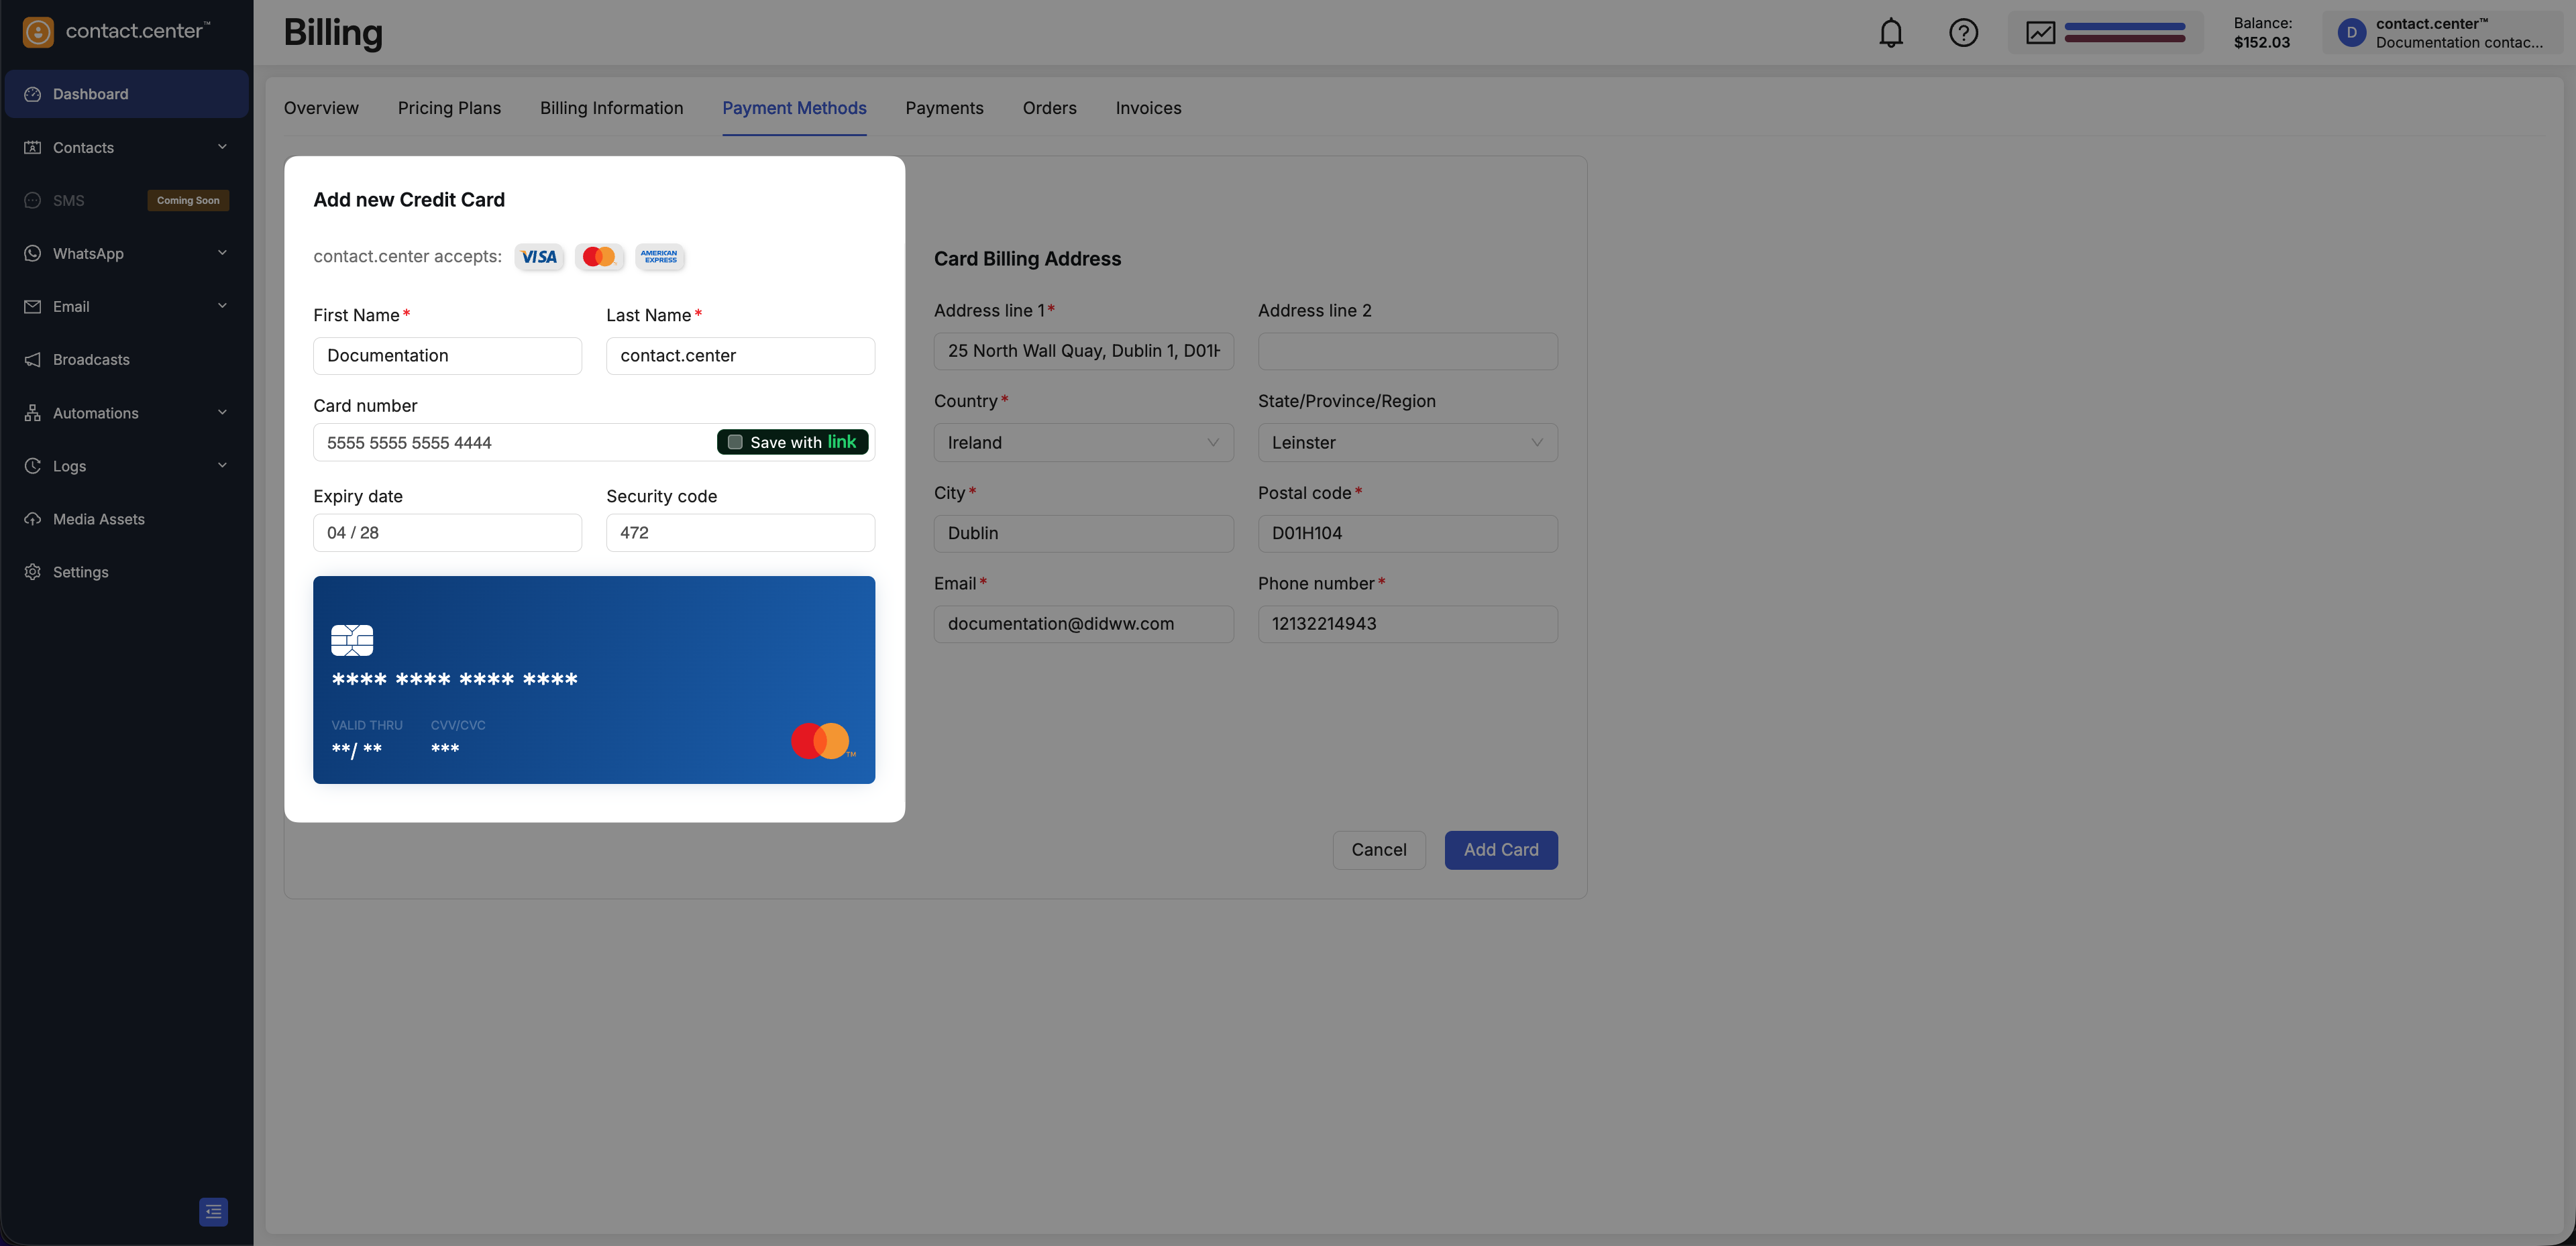
Task: Click the help question mark icon
Action: (1963, 33)
